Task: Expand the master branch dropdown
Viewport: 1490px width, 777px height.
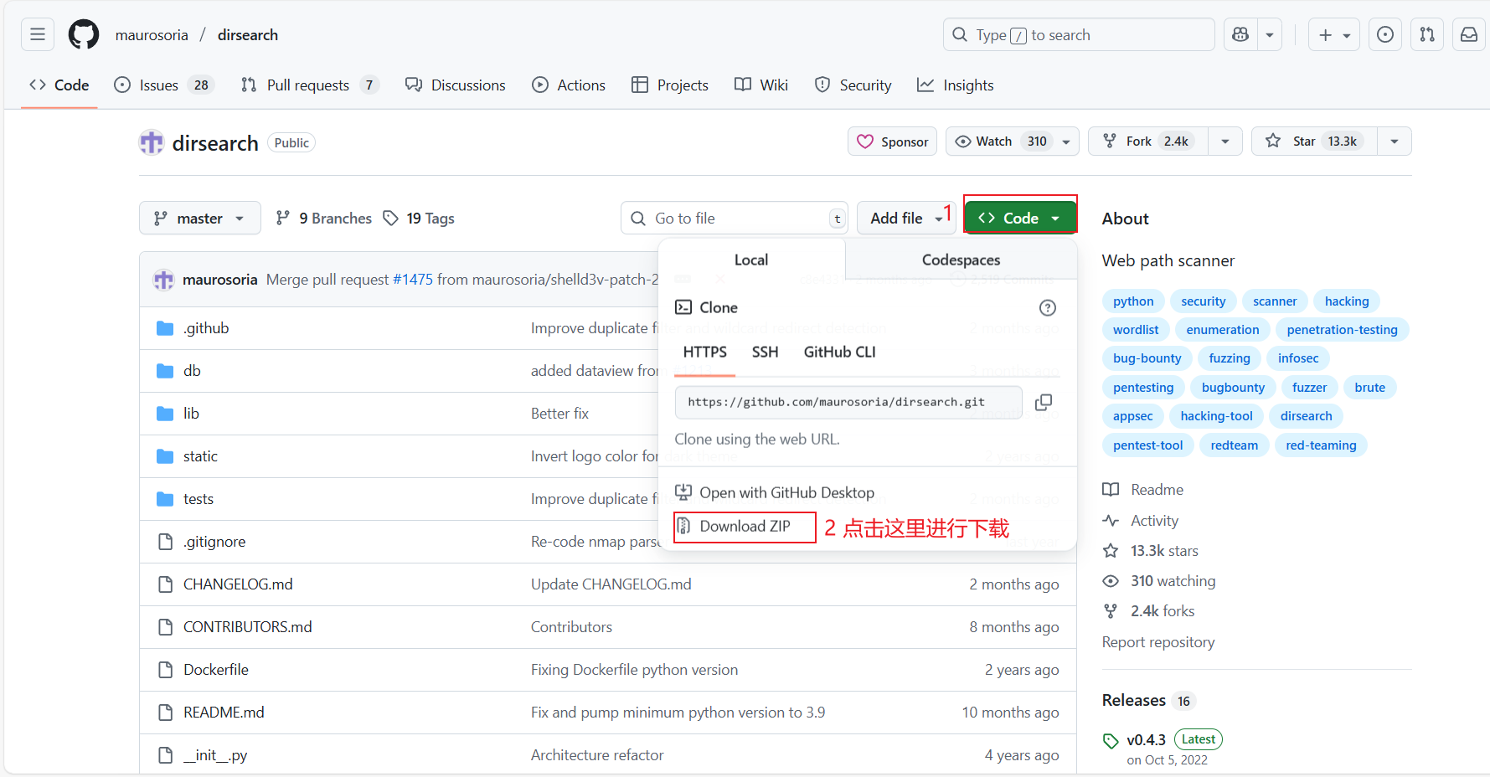Action: [x=199, y=219]
